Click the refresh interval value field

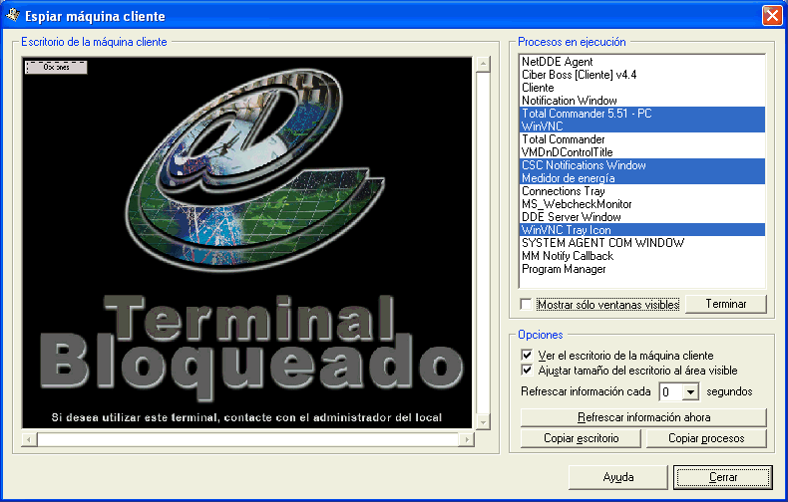pos(671,391)
